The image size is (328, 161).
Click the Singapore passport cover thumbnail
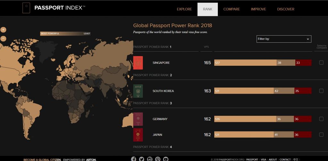(x=138, y=63)
